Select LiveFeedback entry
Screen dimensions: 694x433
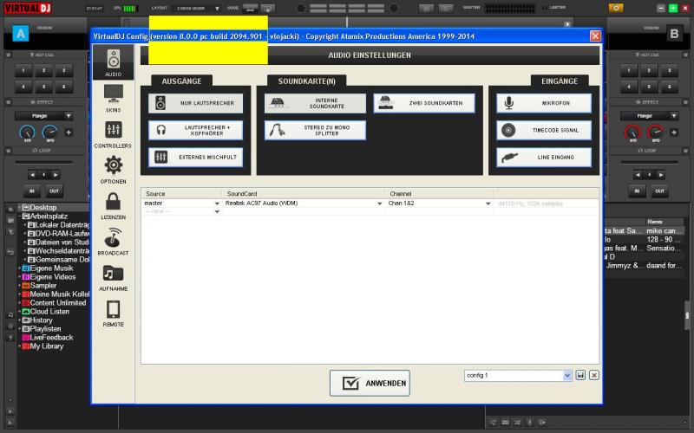coord(51,337)
